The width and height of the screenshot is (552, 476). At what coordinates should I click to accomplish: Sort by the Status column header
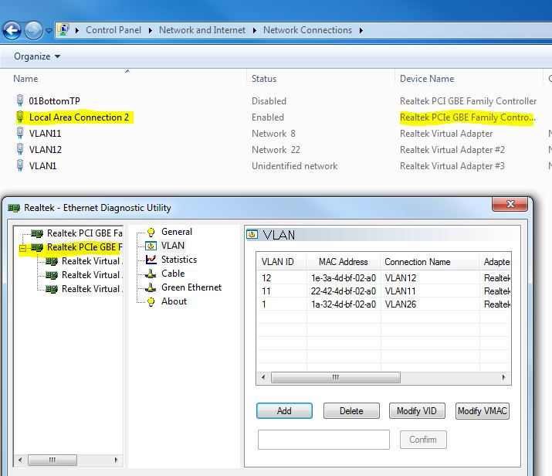[x=264, y=79]
